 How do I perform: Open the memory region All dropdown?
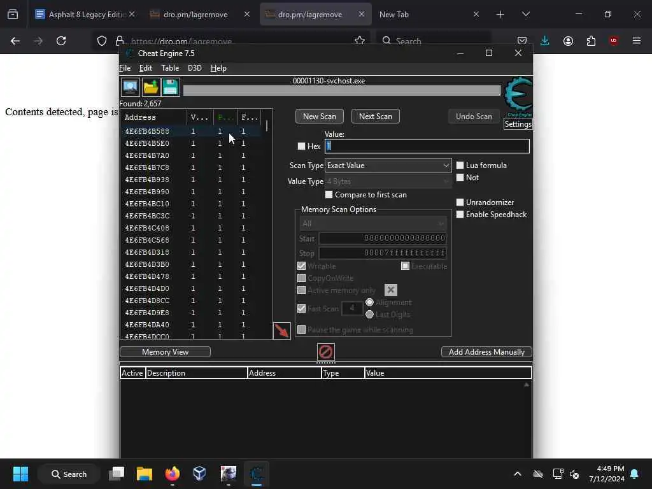(373, 223)
